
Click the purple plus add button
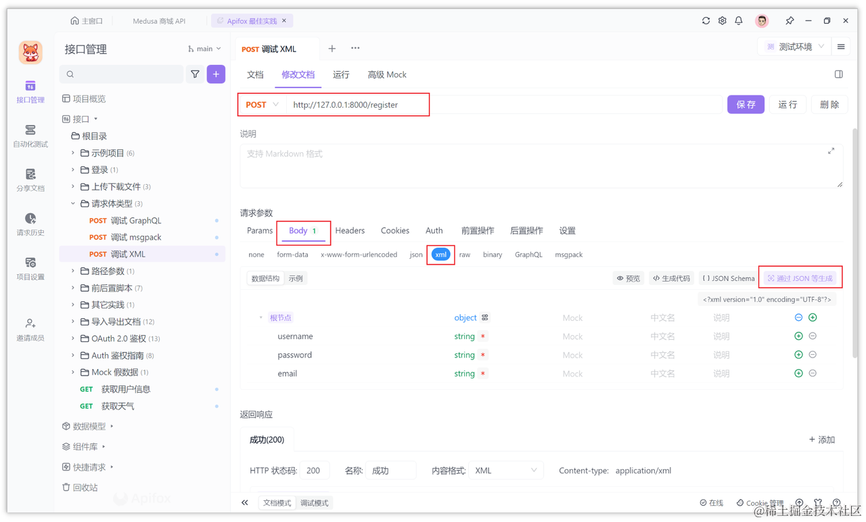216,74
